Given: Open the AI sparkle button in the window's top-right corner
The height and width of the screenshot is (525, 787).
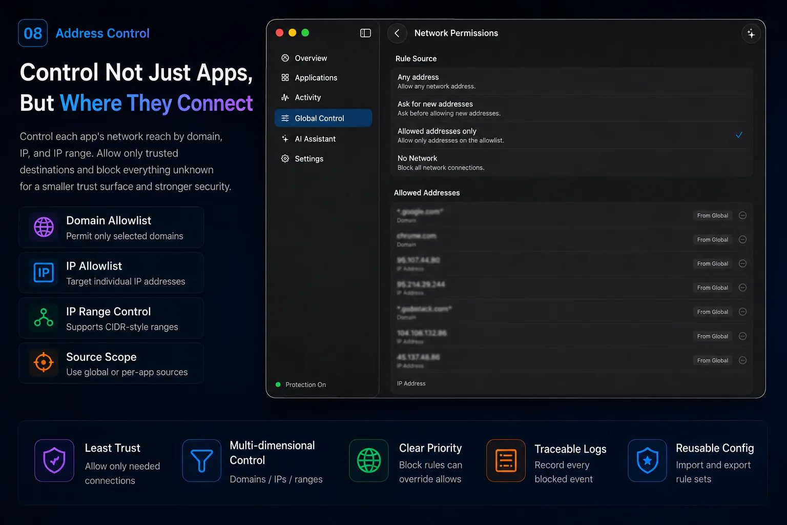Looking at the screenshot, I should click(751, 33).
